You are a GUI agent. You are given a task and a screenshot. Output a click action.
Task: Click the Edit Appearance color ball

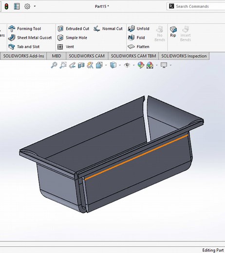point(141,65)
